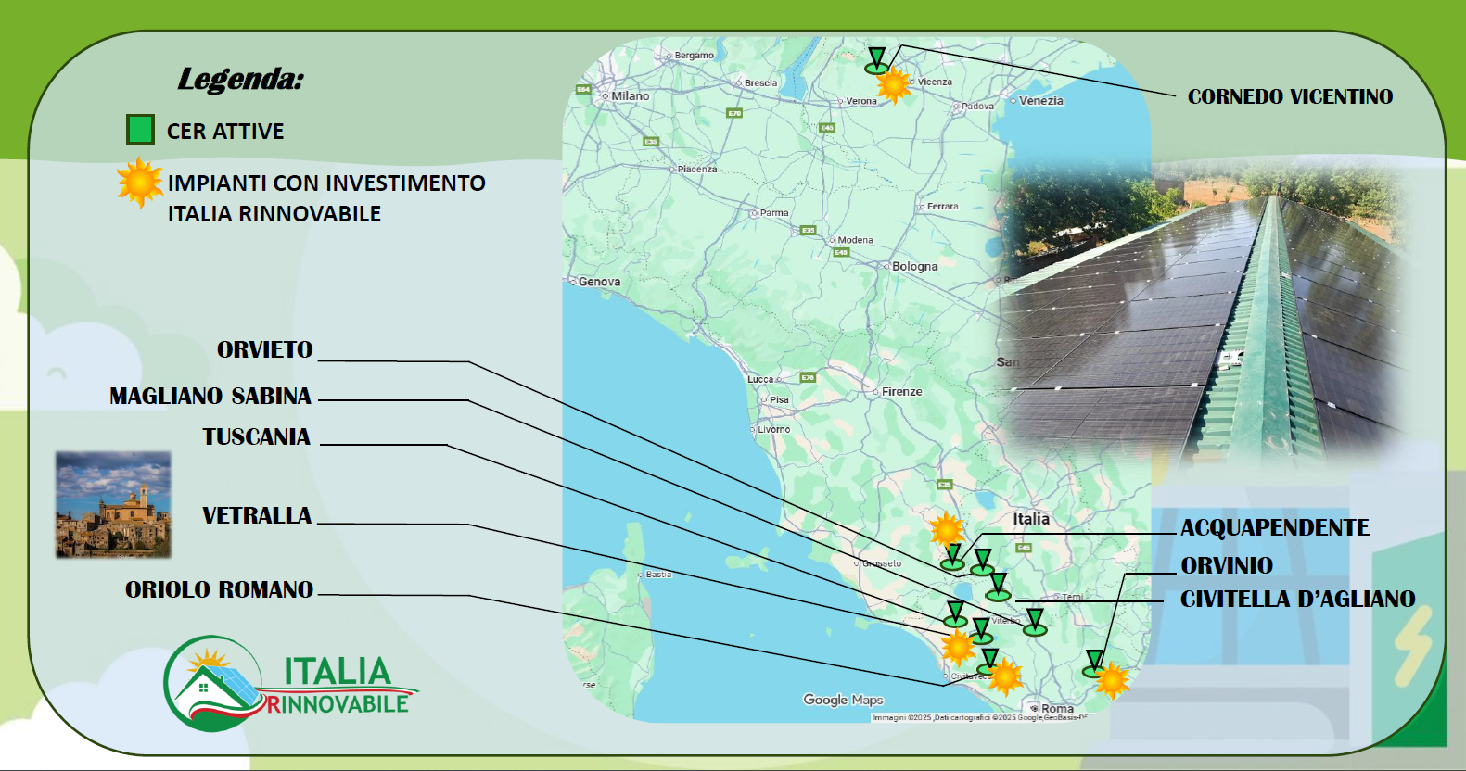Viewport: 1466px width, 771px height.
Task: Click the green pin linked to Tuscania
Action: [955, 614]
